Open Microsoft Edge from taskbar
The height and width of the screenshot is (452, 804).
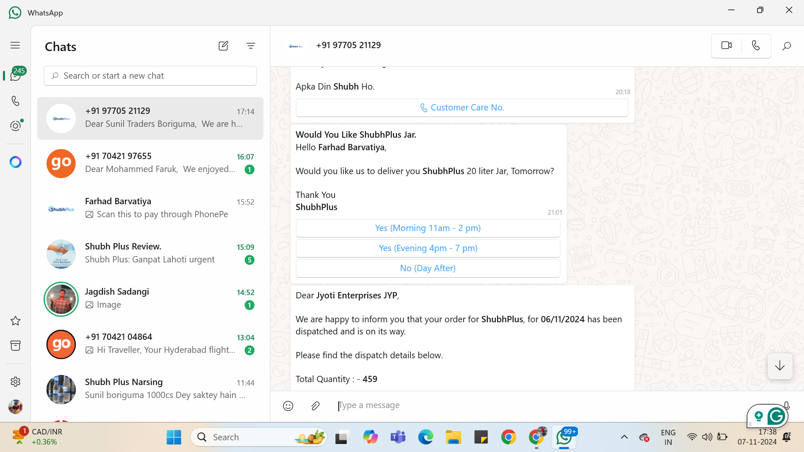coord(425,437)
